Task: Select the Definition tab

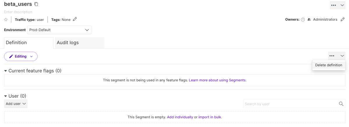Action: point(29,43)
